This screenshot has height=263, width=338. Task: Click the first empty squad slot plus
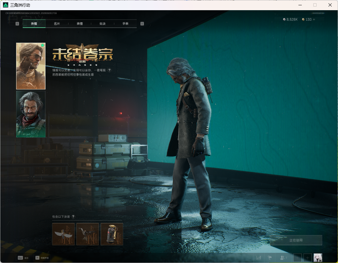pyautogui.click(x=297, y=258)
